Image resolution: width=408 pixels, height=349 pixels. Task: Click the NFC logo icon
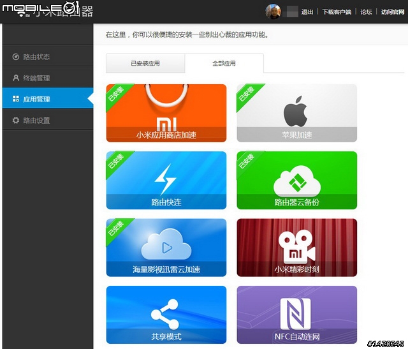[296, 314]
